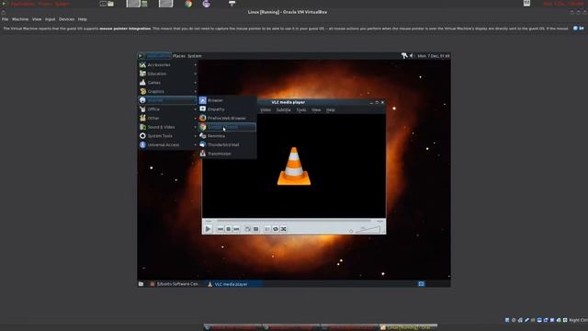This screenshot has height=331, width=588.
Task: Expand the Sound & Video category
Action: click(x=167, y=127)
